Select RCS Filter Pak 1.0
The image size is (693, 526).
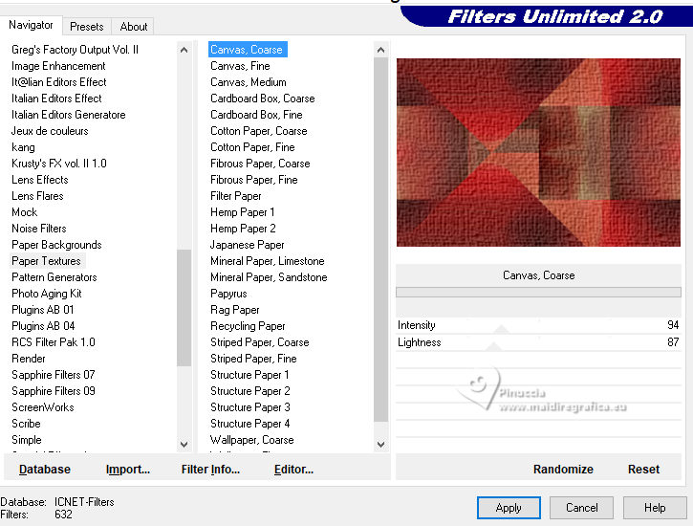coord(53,342)
